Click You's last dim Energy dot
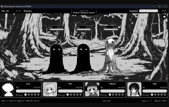This screenshot has height=107, width=169. [x=38, y=95]
